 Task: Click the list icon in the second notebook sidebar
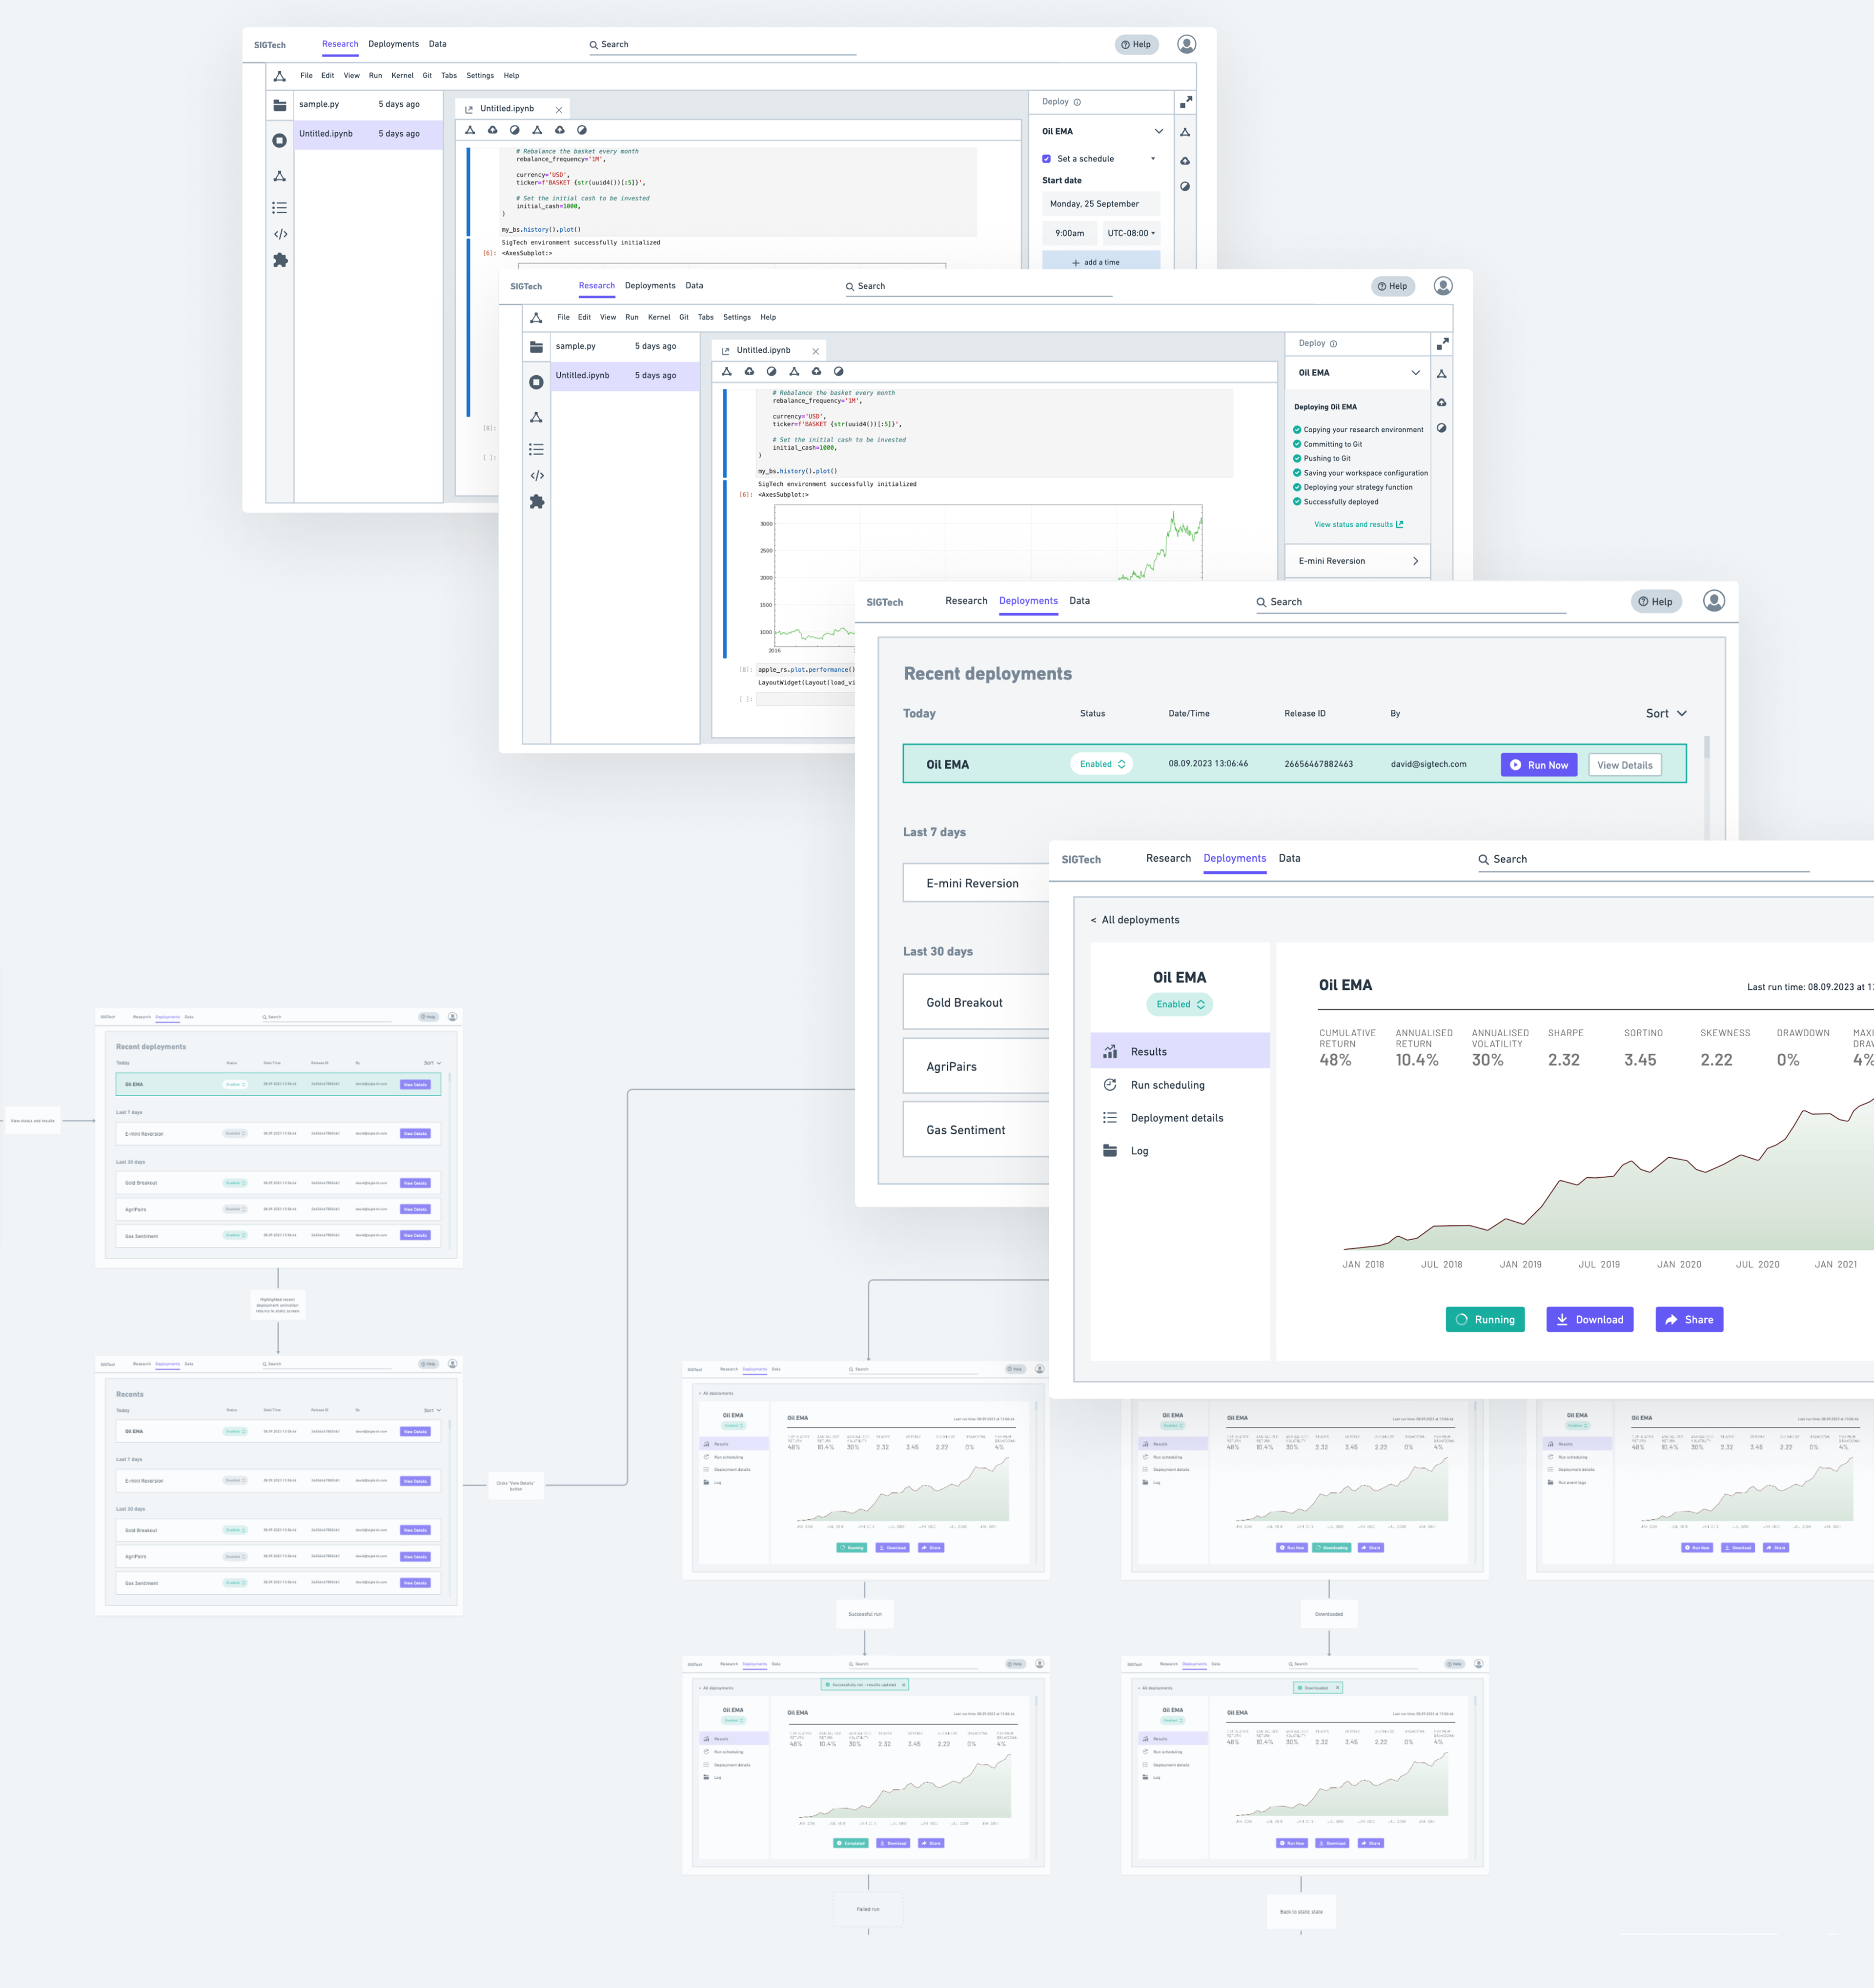click(x=536, y=450)
